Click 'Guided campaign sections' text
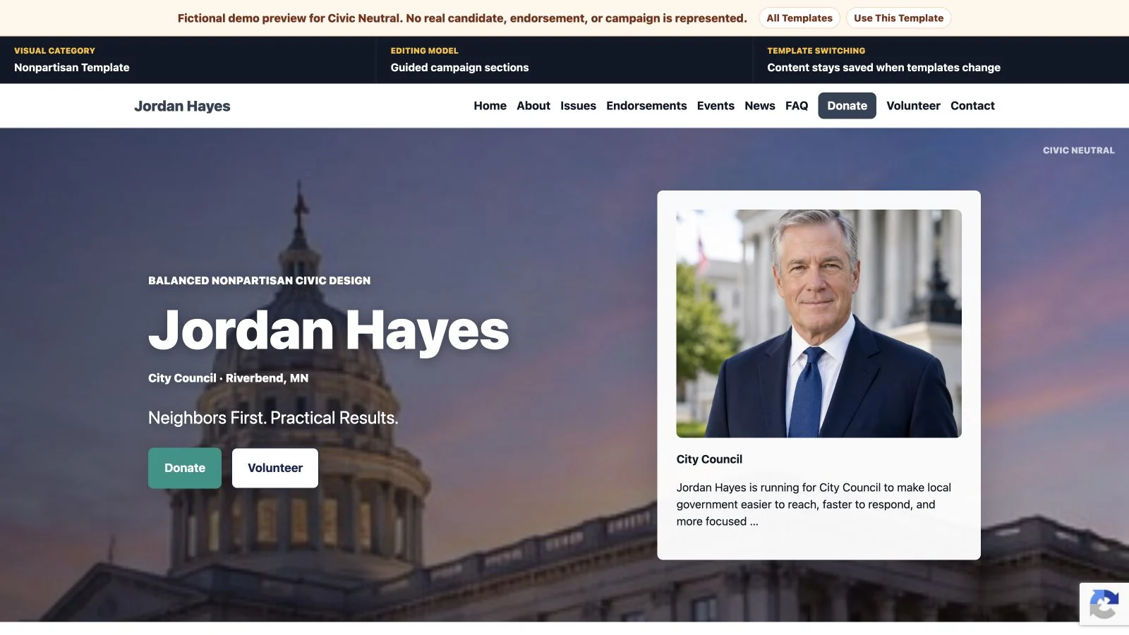1129x635 pixels. click(459, 68)
